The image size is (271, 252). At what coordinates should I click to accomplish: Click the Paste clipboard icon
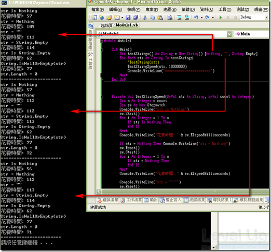click(160, 17)
